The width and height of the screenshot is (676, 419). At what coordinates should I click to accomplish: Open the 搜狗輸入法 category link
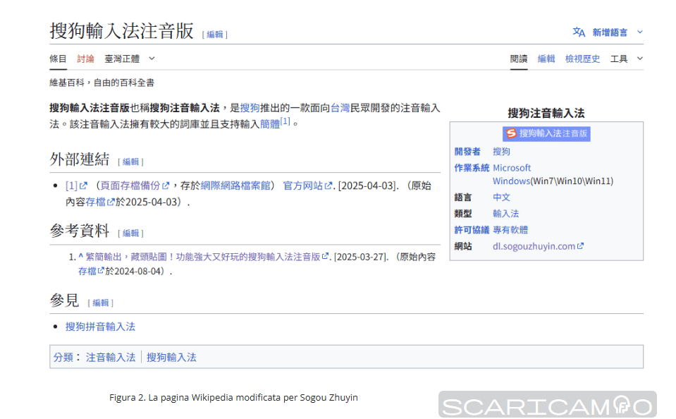[171, 358]
